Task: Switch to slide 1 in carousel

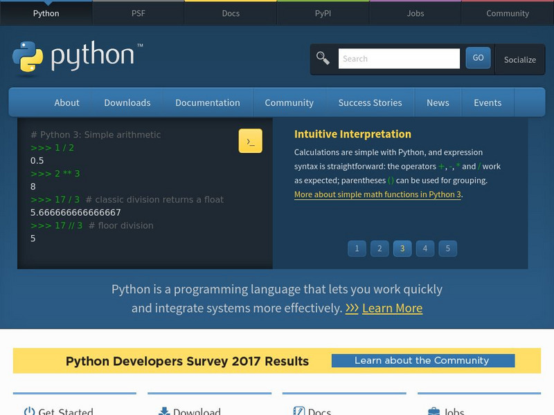Action: (x=357, y=248)
